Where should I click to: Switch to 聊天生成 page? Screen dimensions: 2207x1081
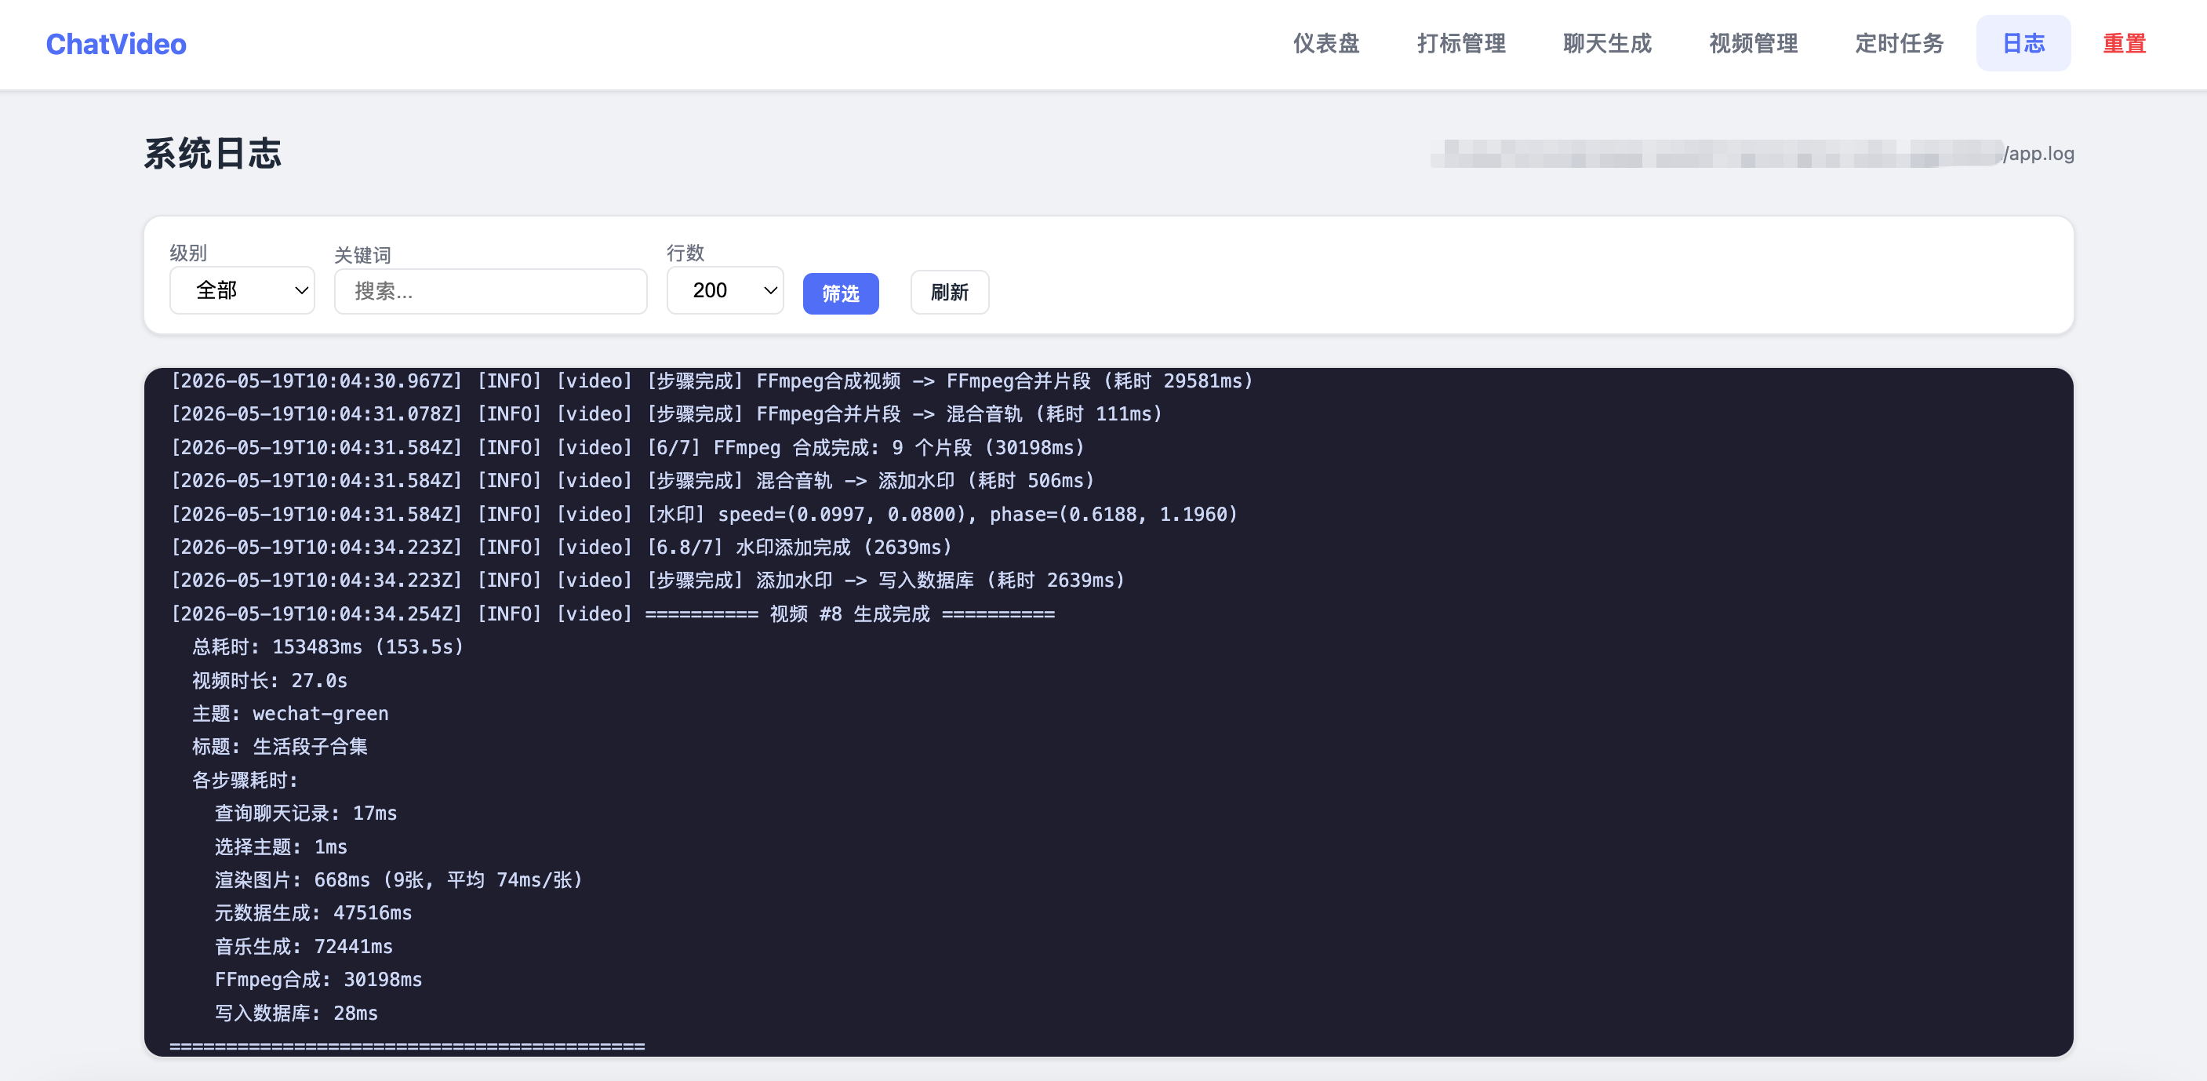(x=1606, y=44)
